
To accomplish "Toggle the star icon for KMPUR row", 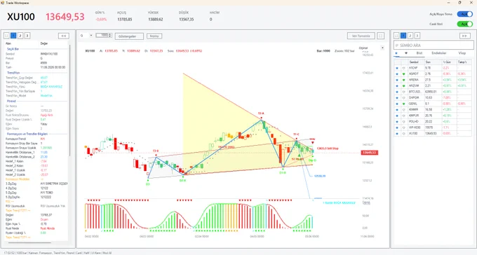I will pos(397,116).
